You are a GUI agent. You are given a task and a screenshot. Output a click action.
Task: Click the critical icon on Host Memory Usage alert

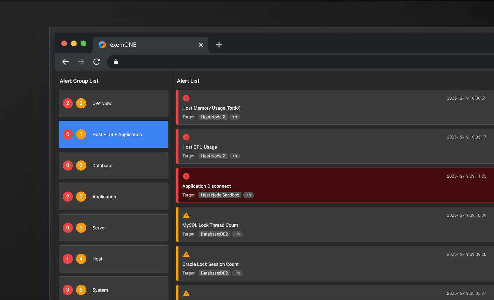point(186,98)
